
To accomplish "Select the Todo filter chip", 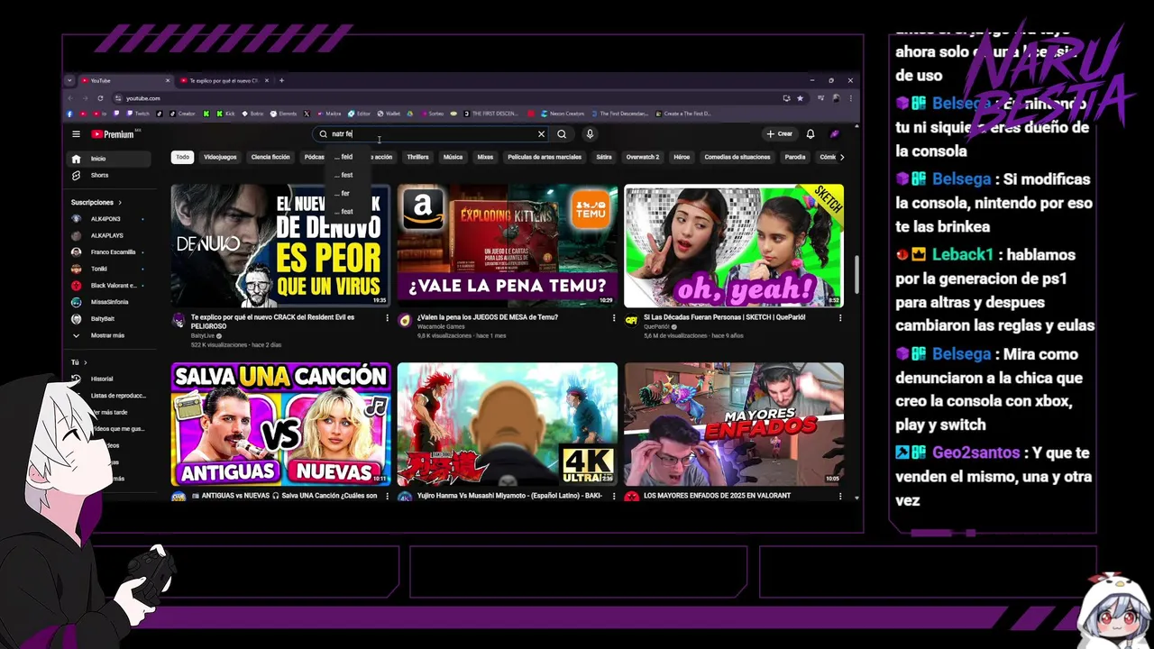I will point(183,157).
